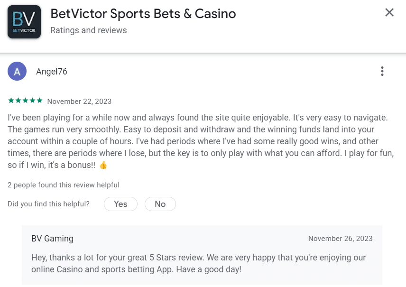Click the fourth star in the rating row
Viewport: 406px width, 287px height.
click(x=31, y=101)
